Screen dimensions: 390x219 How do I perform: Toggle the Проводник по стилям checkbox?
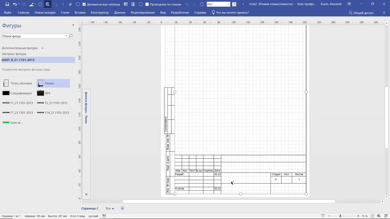tap(147, 4)
